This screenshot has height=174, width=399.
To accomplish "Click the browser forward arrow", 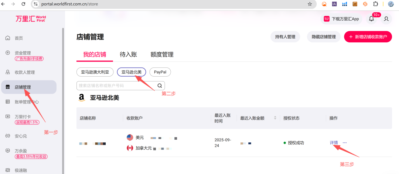I will [x=13, y=4].
